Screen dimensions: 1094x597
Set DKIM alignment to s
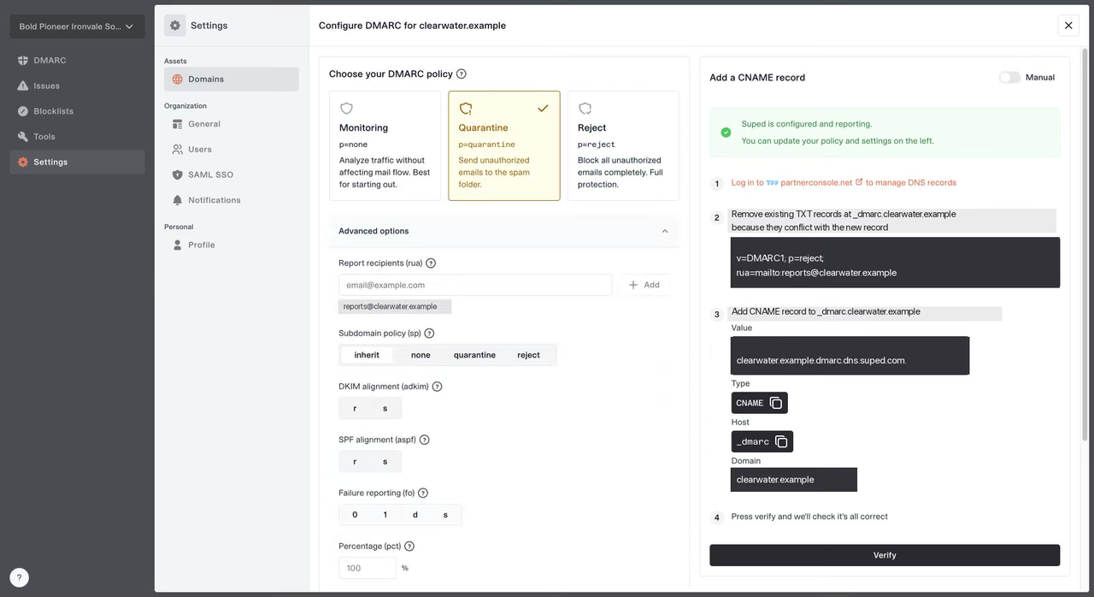click(x=385, y=409)
